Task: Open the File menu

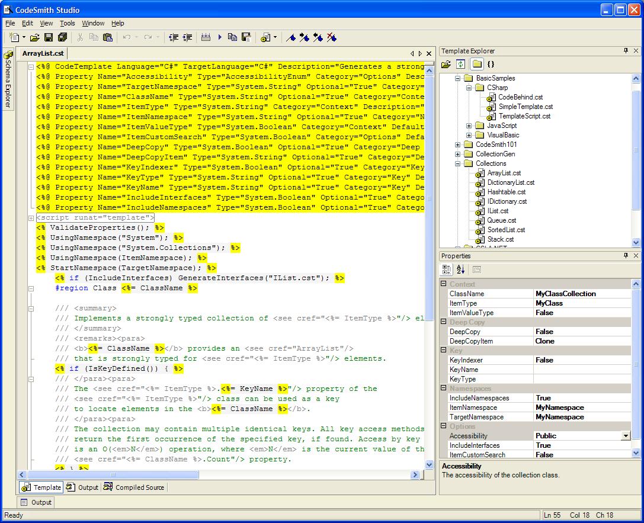Action: pyautogui.click(x=10, y=24)
